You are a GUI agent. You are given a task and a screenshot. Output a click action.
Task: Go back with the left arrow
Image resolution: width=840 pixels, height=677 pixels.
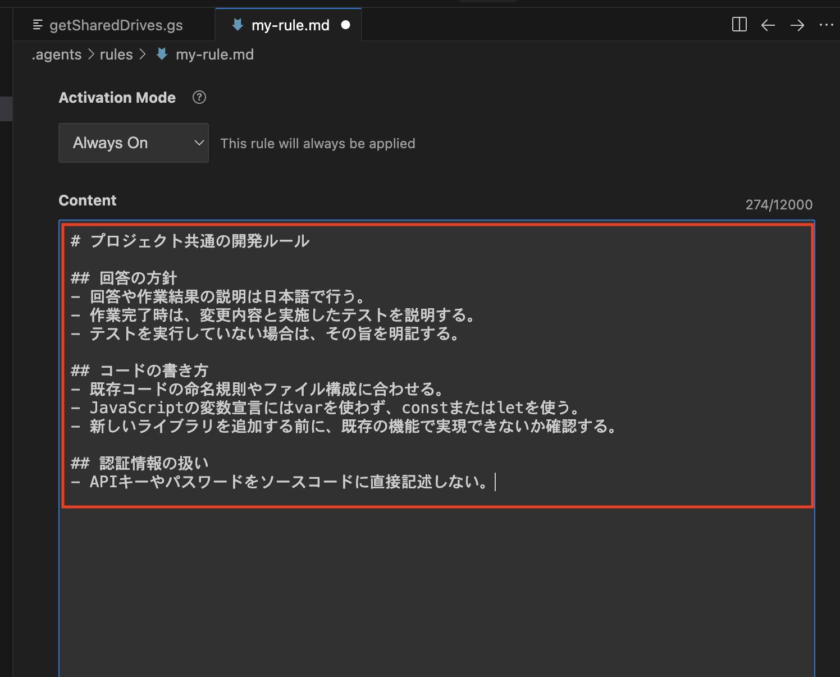coord(768,25)
